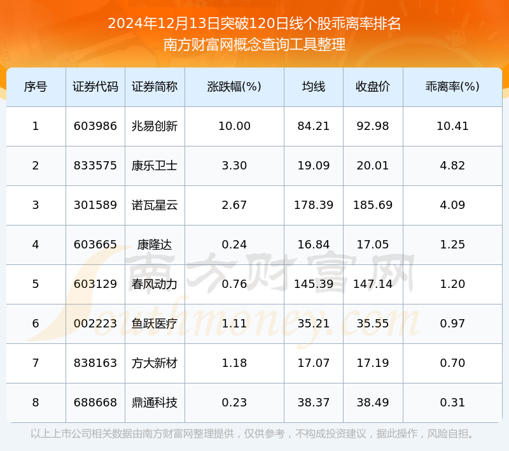
Task: Click the 序号 column header
Action: [36, 87]
